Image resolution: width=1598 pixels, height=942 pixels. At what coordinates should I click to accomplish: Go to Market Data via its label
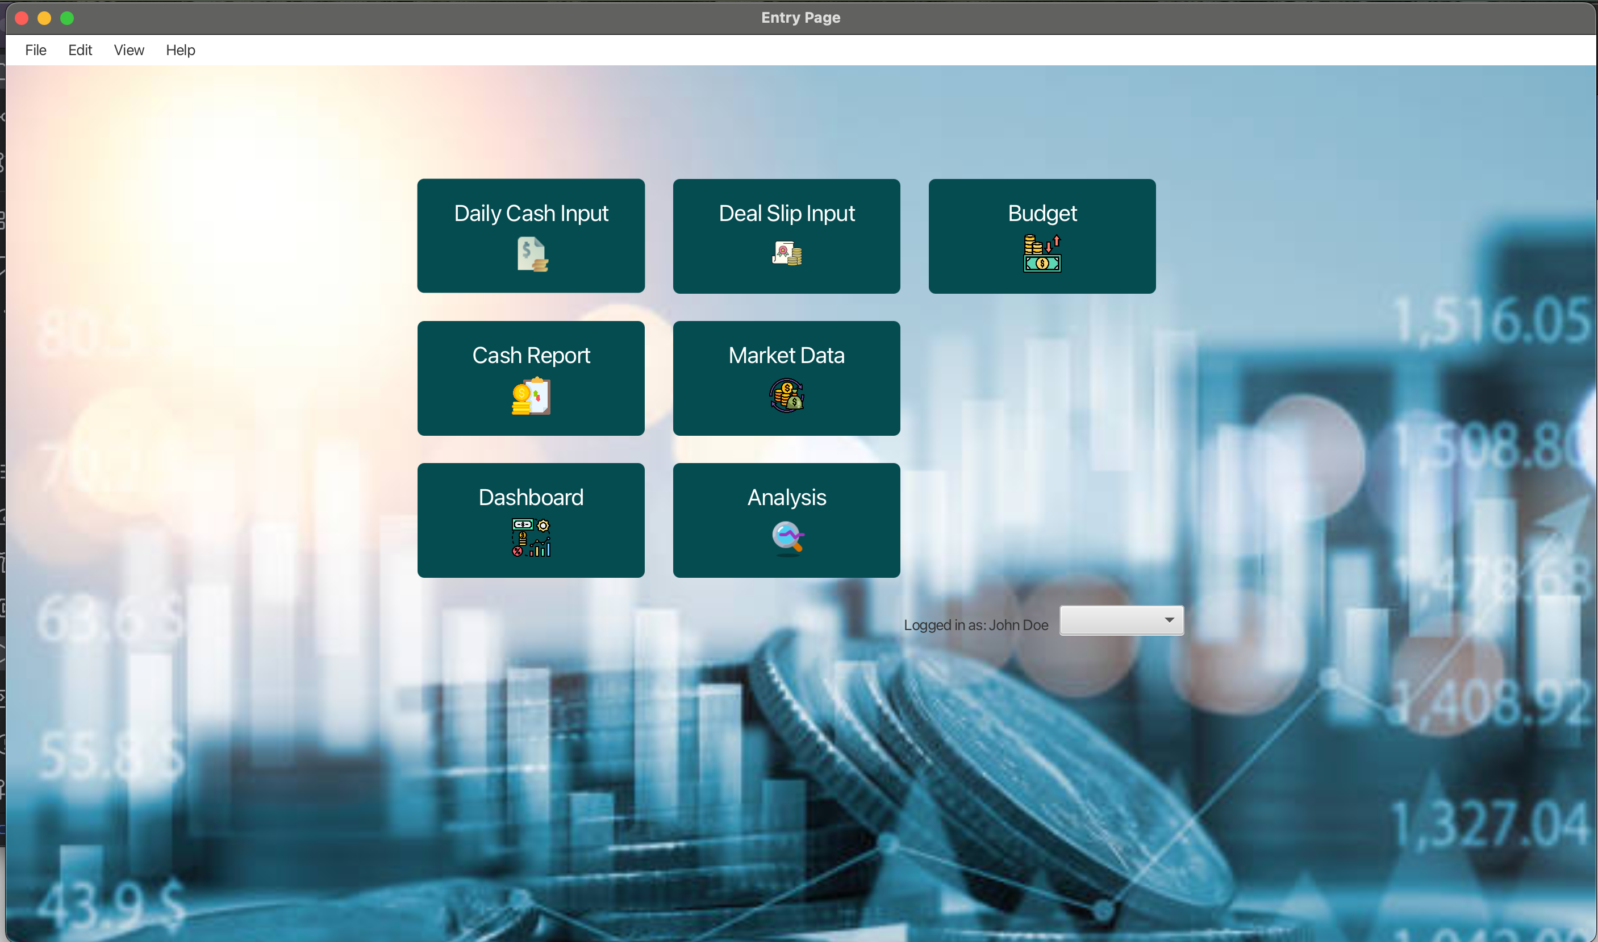point(786,356)
